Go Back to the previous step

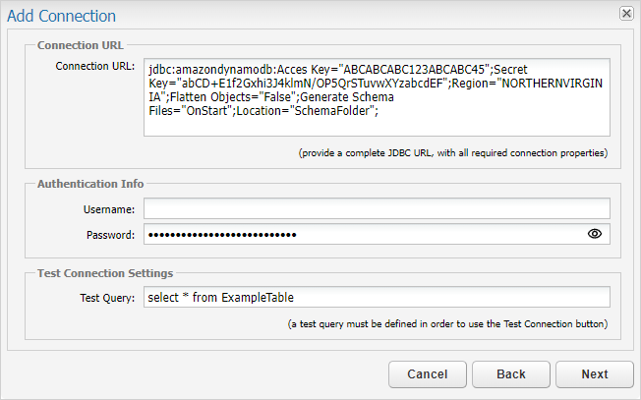511,374
